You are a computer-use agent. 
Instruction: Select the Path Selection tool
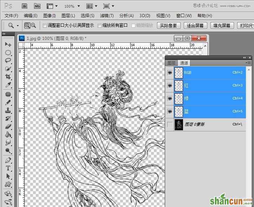pyautogui.click(x=8, y=176)
